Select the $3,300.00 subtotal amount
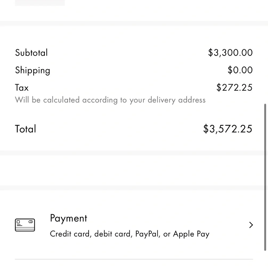Image resolution: width=268 pixels, height=268 pixels. coord(230,53)
